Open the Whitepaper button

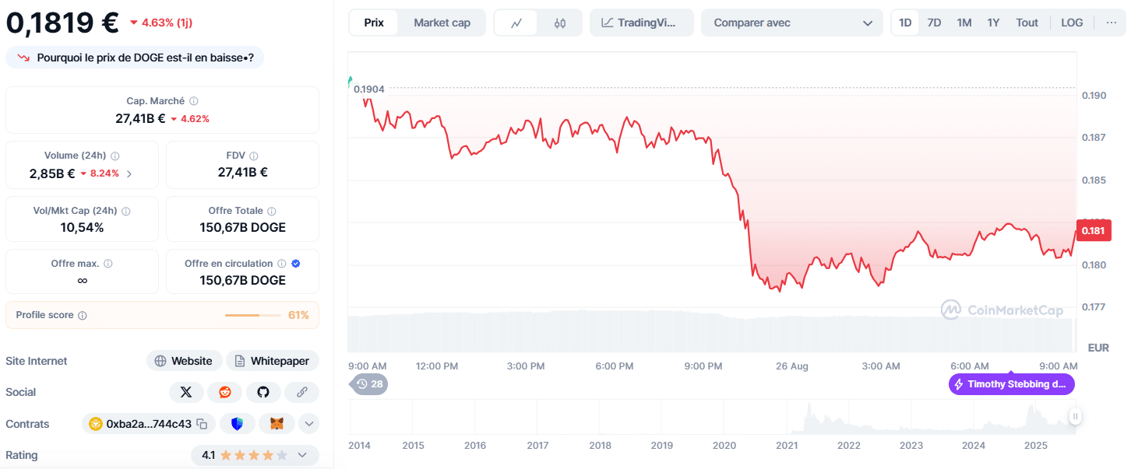pyautogui.click(x=273, y=360)
